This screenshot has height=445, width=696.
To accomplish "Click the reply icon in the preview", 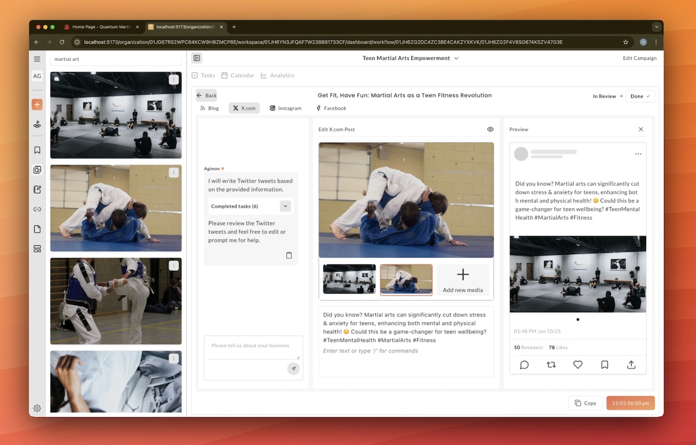I will pyautogui.click(x=524, y=365).
